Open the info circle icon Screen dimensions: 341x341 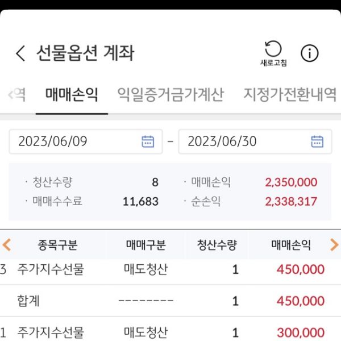coord(310,53)
